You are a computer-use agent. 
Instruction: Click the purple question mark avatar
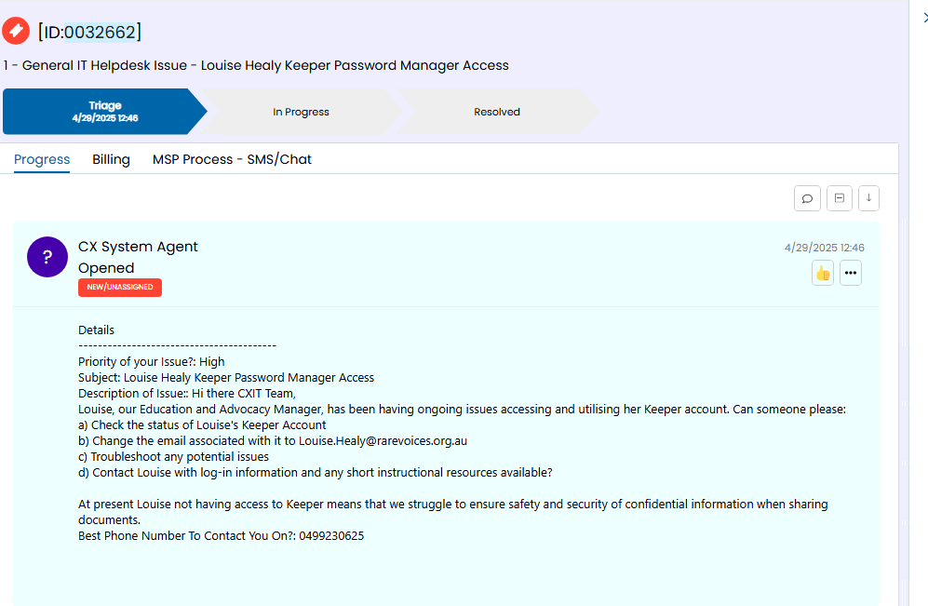coord(47,257)
